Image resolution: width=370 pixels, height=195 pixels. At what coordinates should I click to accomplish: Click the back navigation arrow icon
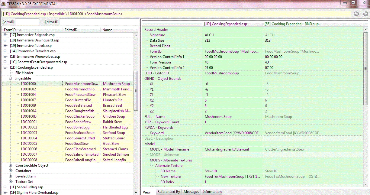(x=356, y=14)
